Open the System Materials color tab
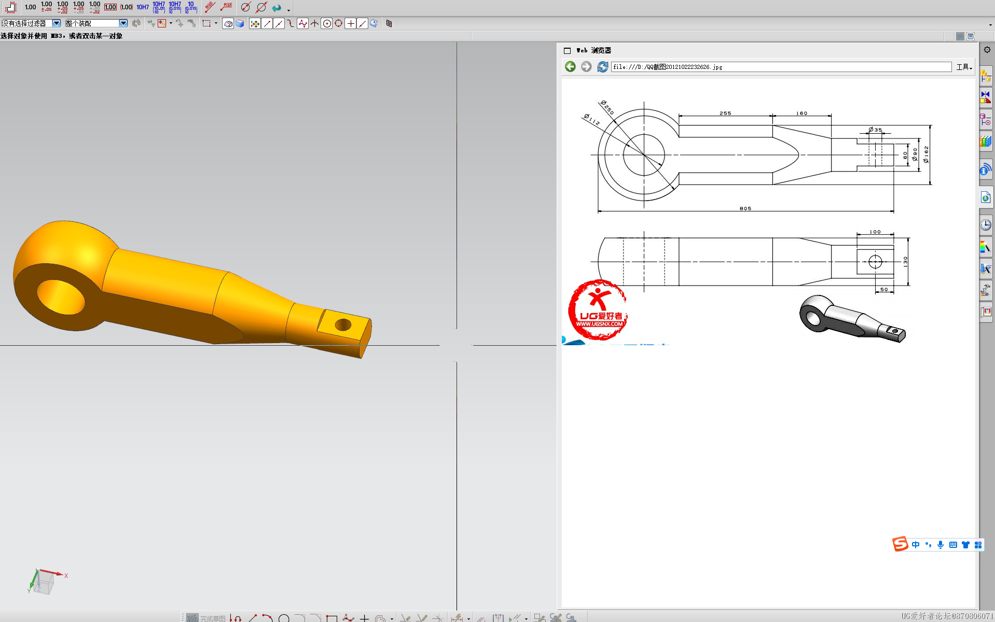The height and width of the screenshot is (622, 995). click(x=986, y=247)
